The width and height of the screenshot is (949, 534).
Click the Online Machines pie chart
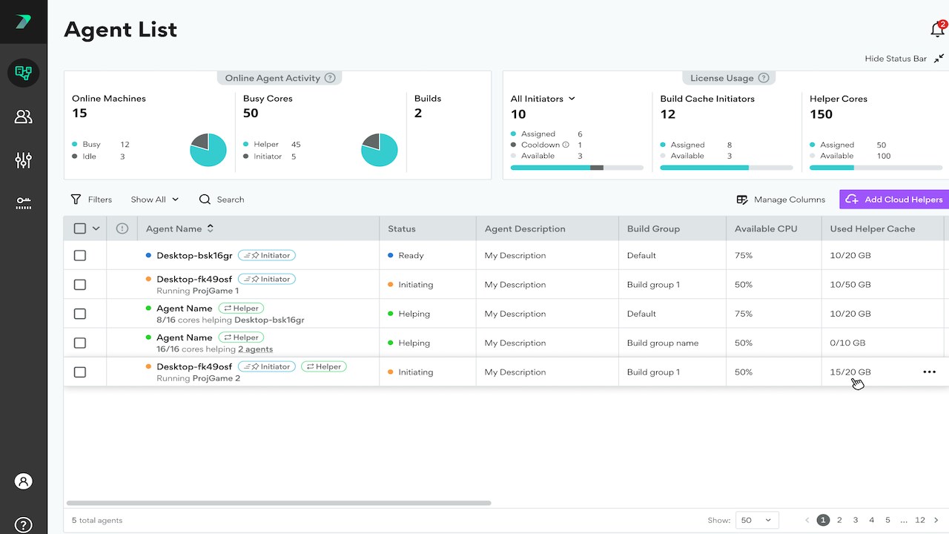point(208,150)
